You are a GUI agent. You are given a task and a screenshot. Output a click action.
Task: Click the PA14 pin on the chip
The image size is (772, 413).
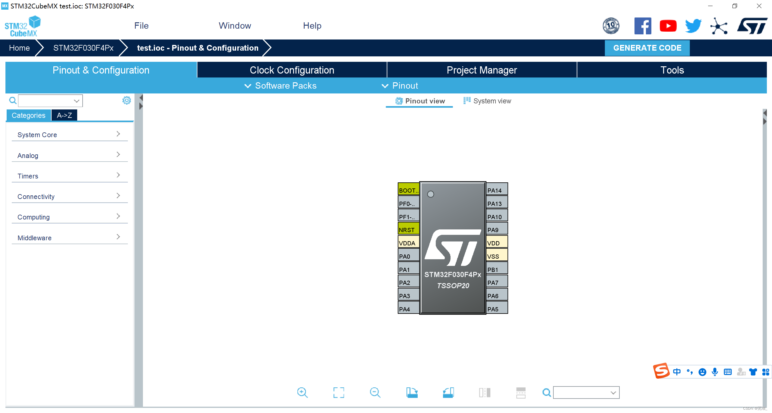point(497,189)
